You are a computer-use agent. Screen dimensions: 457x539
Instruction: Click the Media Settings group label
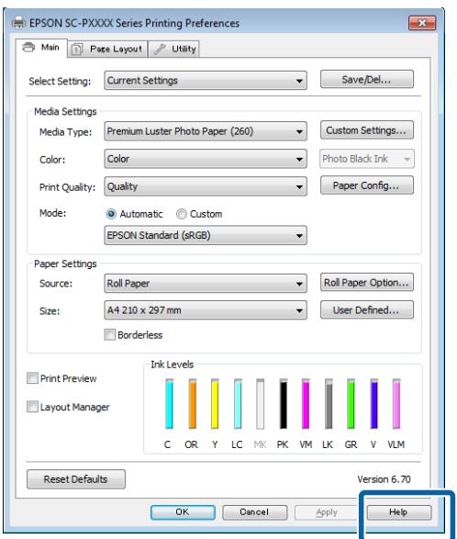pyautogui.click(x=65, y=112)
